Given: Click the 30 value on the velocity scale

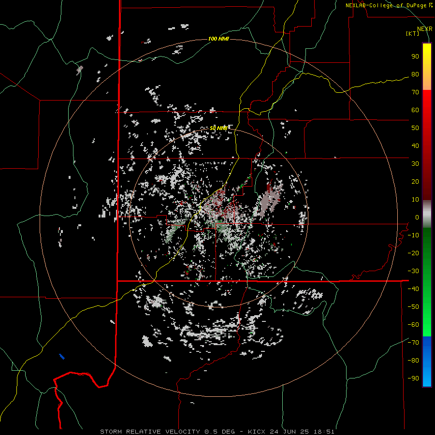Looking at the screenshot, I should coord(415,164).
